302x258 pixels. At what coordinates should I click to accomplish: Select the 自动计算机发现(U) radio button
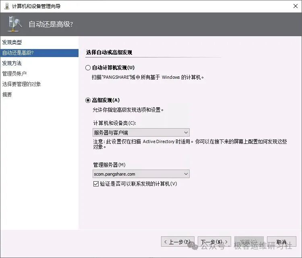[x=88, y=68]
